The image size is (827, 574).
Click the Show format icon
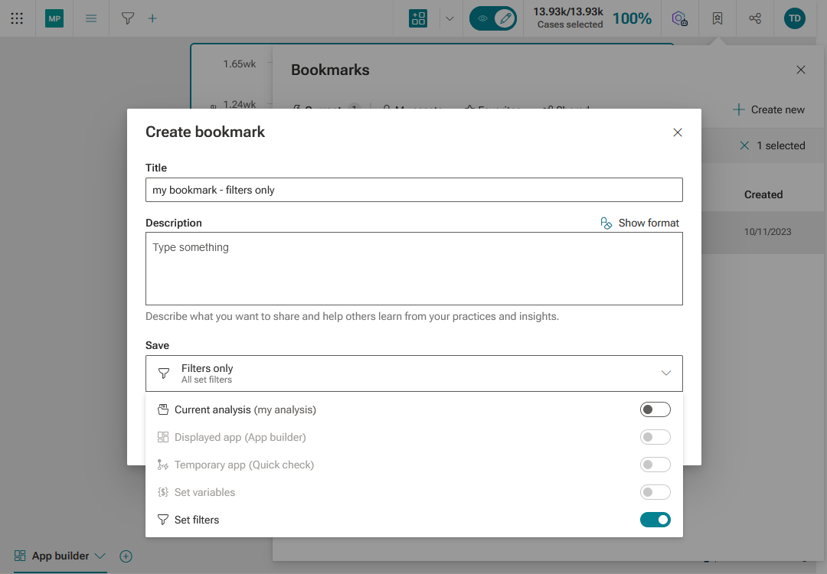pyautogui.click(x=606, y=223)
